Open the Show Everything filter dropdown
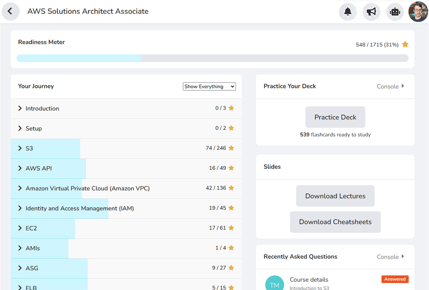The image size is (429, 290). 209,86
